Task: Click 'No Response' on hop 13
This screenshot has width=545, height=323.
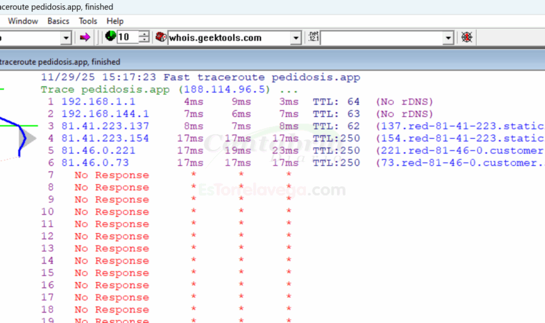Action: click(x=112, y=248)
